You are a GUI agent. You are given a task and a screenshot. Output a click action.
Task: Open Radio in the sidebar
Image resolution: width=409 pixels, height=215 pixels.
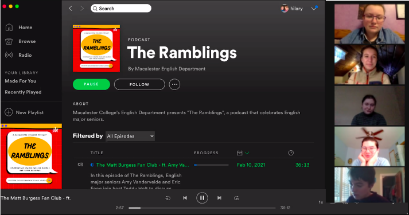tap(25, 55)
